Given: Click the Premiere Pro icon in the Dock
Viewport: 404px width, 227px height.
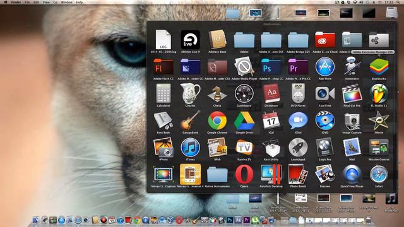Looking at the screenshot, I should pos(247,220).
